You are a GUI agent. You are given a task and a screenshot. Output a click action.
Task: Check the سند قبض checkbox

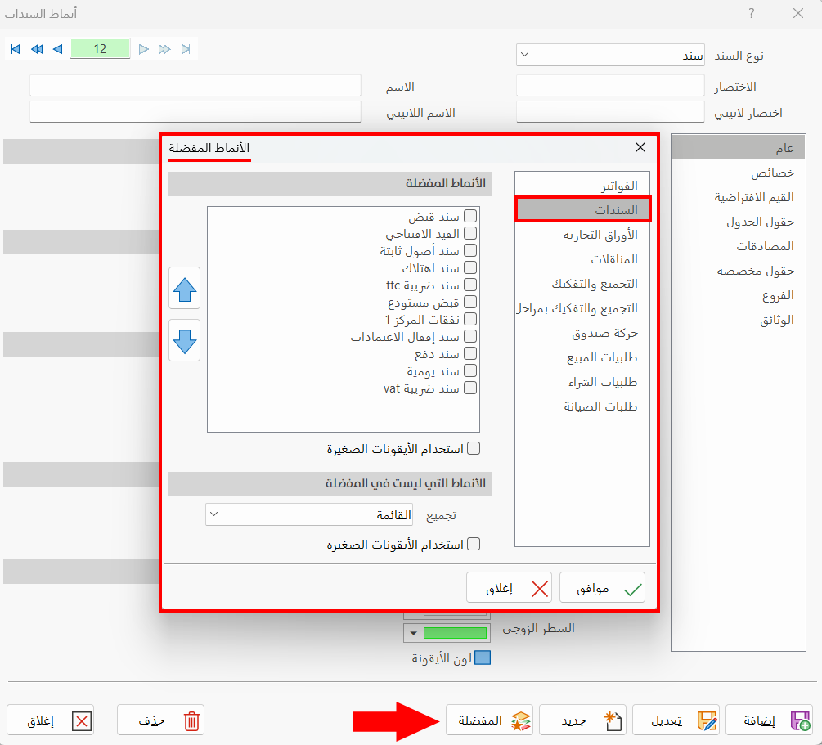tap(470, 216)
